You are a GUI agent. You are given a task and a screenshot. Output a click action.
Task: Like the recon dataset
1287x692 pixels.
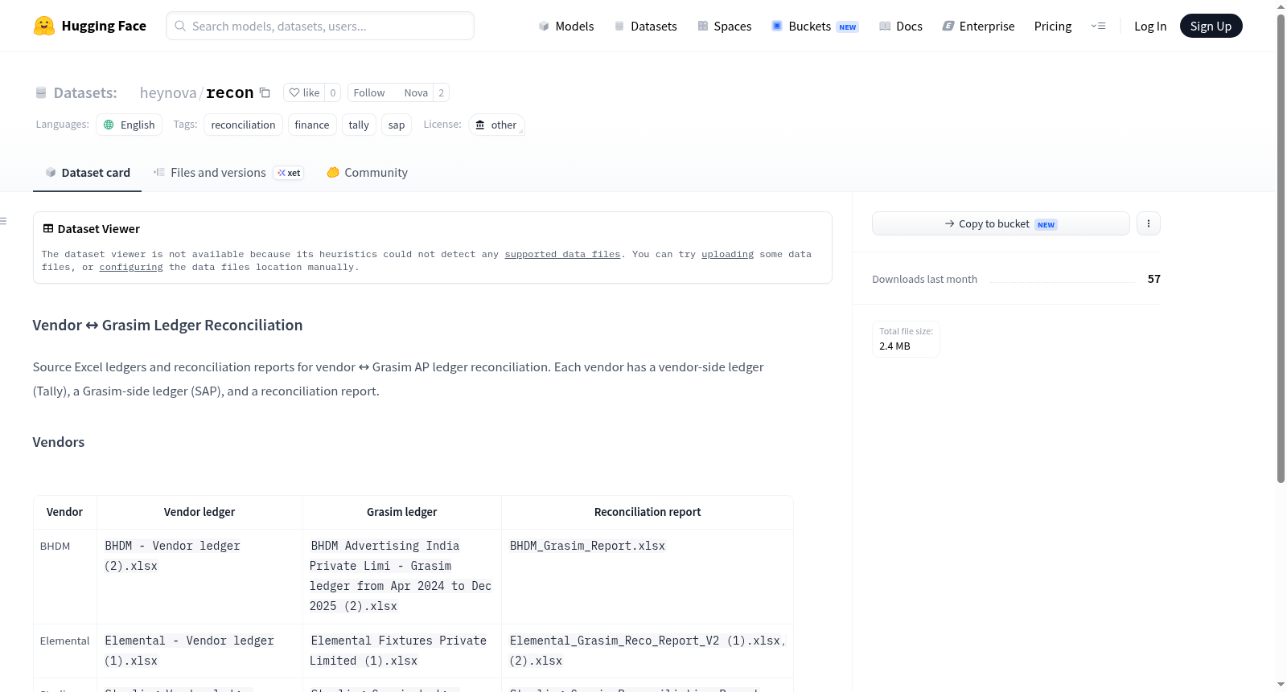[x=304, y=92]
